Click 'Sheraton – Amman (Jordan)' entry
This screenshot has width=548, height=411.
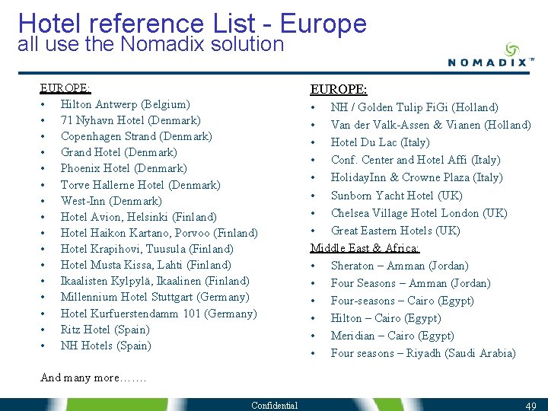pyautogui.click(x=400, y=266)
